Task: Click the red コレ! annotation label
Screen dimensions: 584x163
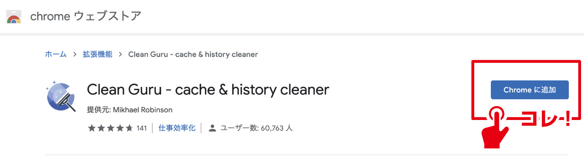Action: pos(546,119)
